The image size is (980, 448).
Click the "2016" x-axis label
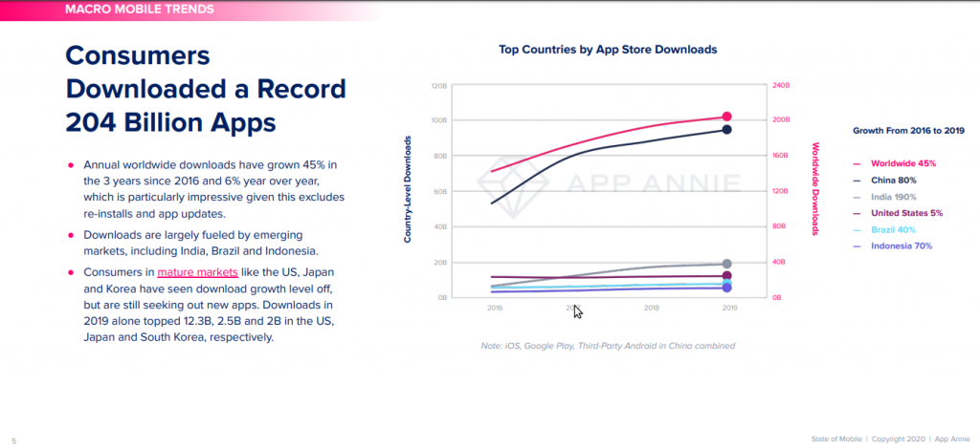(x=495, y=309)
